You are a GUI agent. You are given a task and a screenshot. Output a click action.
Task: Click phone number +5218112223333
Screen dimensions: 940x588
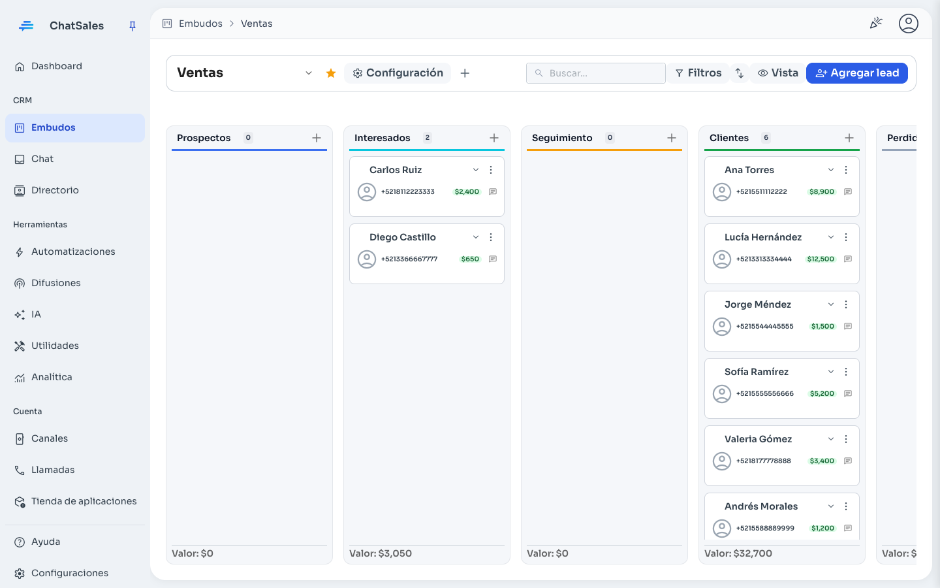(x=408, y=192)
